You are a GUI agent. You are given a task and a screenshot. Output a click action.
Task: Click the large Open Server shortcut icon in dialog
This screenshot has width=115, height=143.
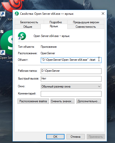[22, 36]
